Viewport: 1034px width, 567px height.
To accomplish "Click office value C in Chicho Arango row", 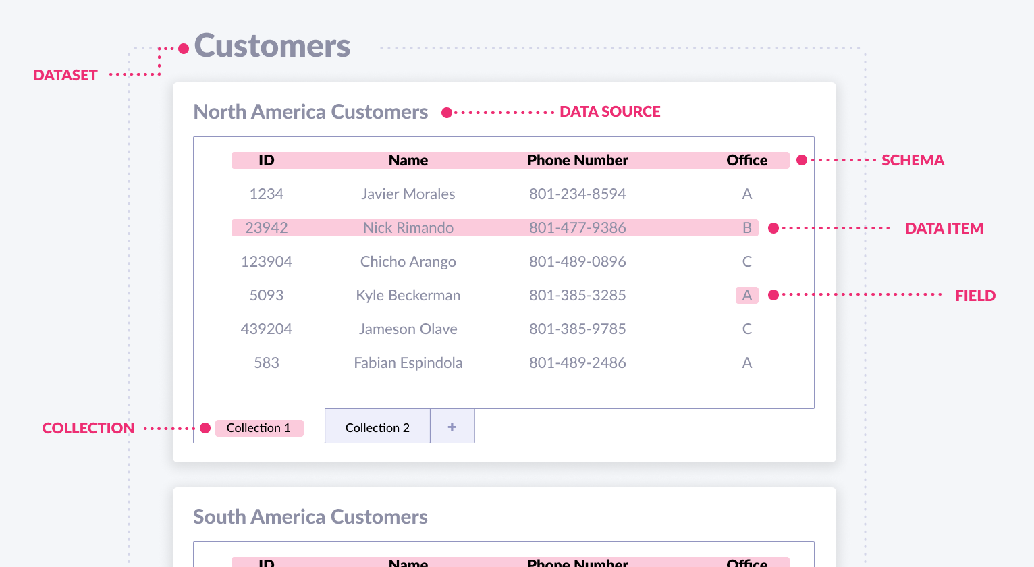I will (747, 261).
